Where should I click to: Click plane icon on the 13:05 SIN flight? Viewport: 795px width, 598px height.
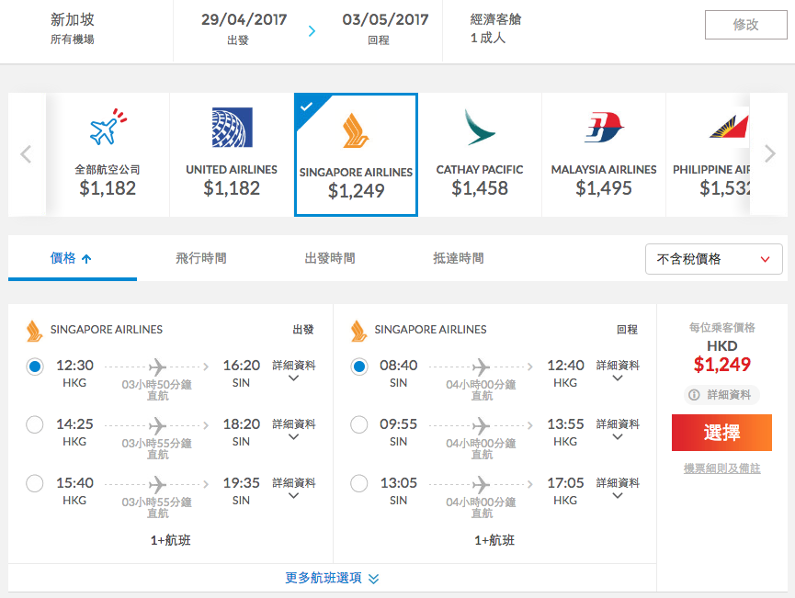481,484
